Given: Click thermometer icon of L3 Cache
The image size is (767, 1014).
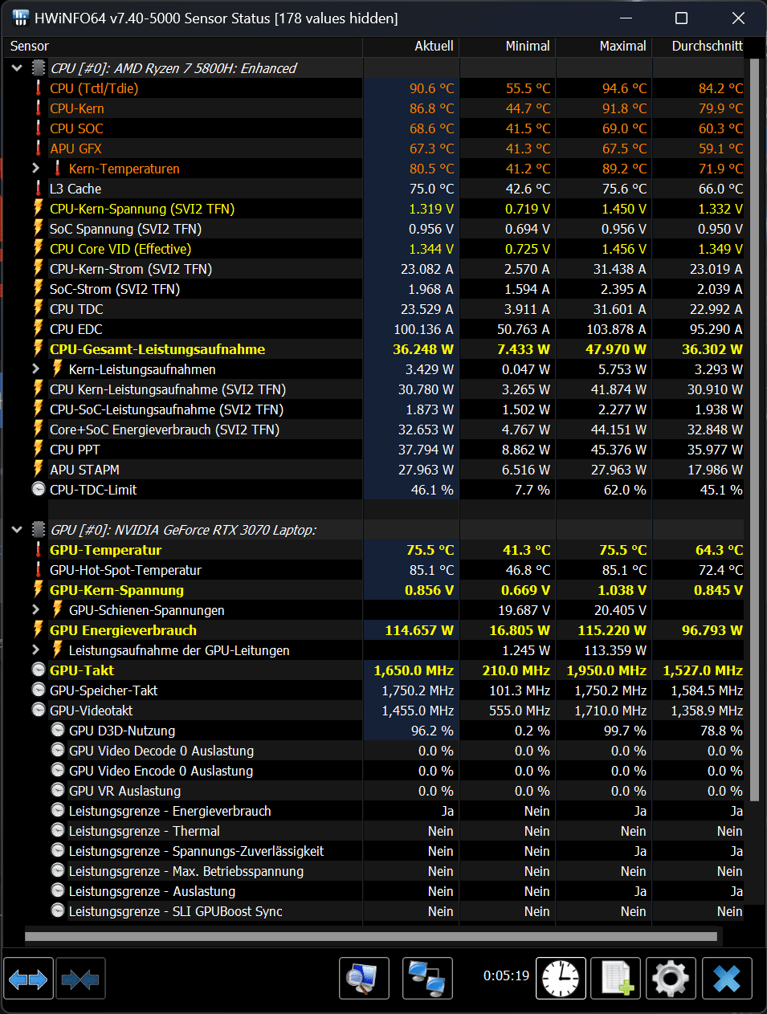Looking at the screenshot, I should 38,189.
